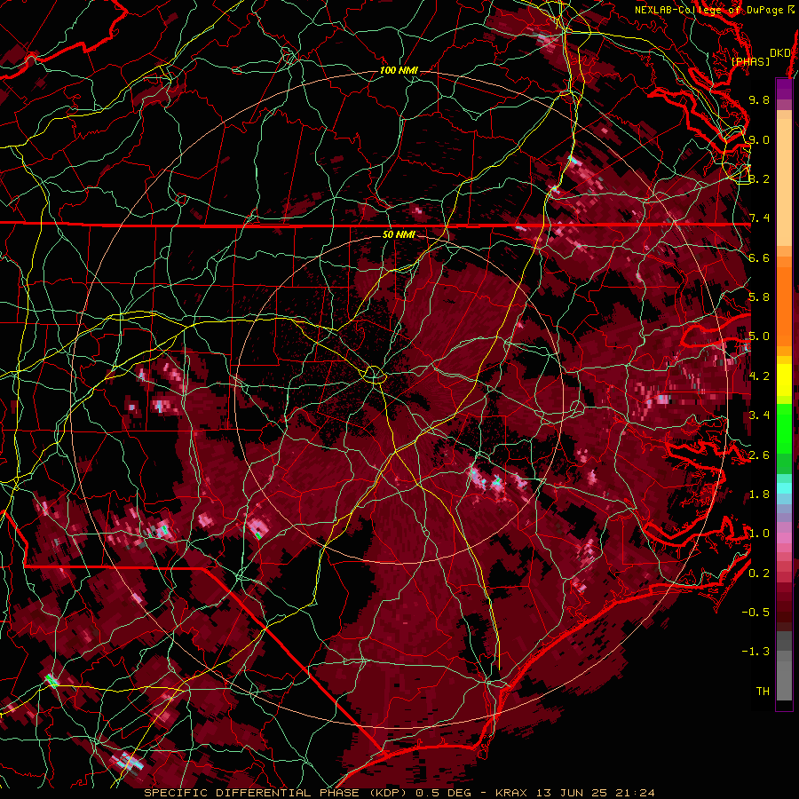This screenshot has width=799, height=799.
Task: Click the 2.6 value on the color scale
Action: point(759,455)
